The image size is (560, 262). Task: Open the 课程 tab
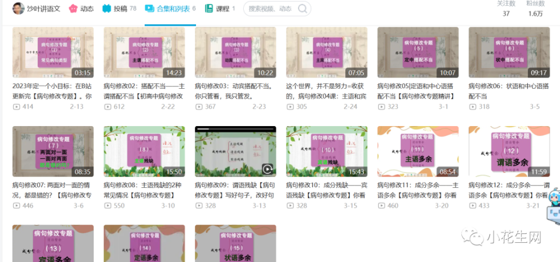click(x=220, y=9)
